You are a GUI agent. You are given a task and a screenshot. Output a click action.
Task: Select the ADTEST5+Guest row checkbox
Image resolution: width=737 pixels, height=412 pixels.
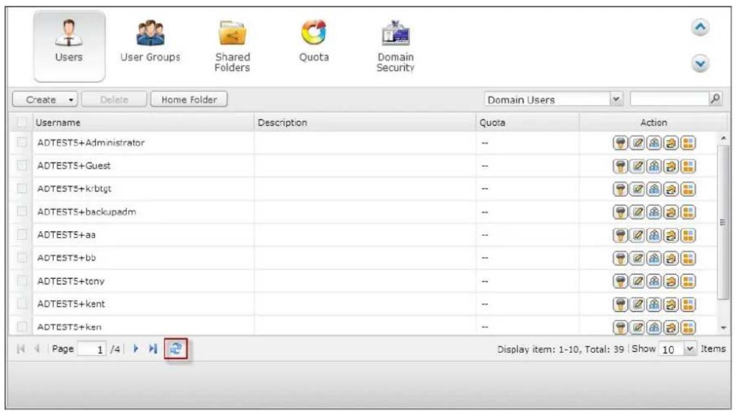[22, 166]
